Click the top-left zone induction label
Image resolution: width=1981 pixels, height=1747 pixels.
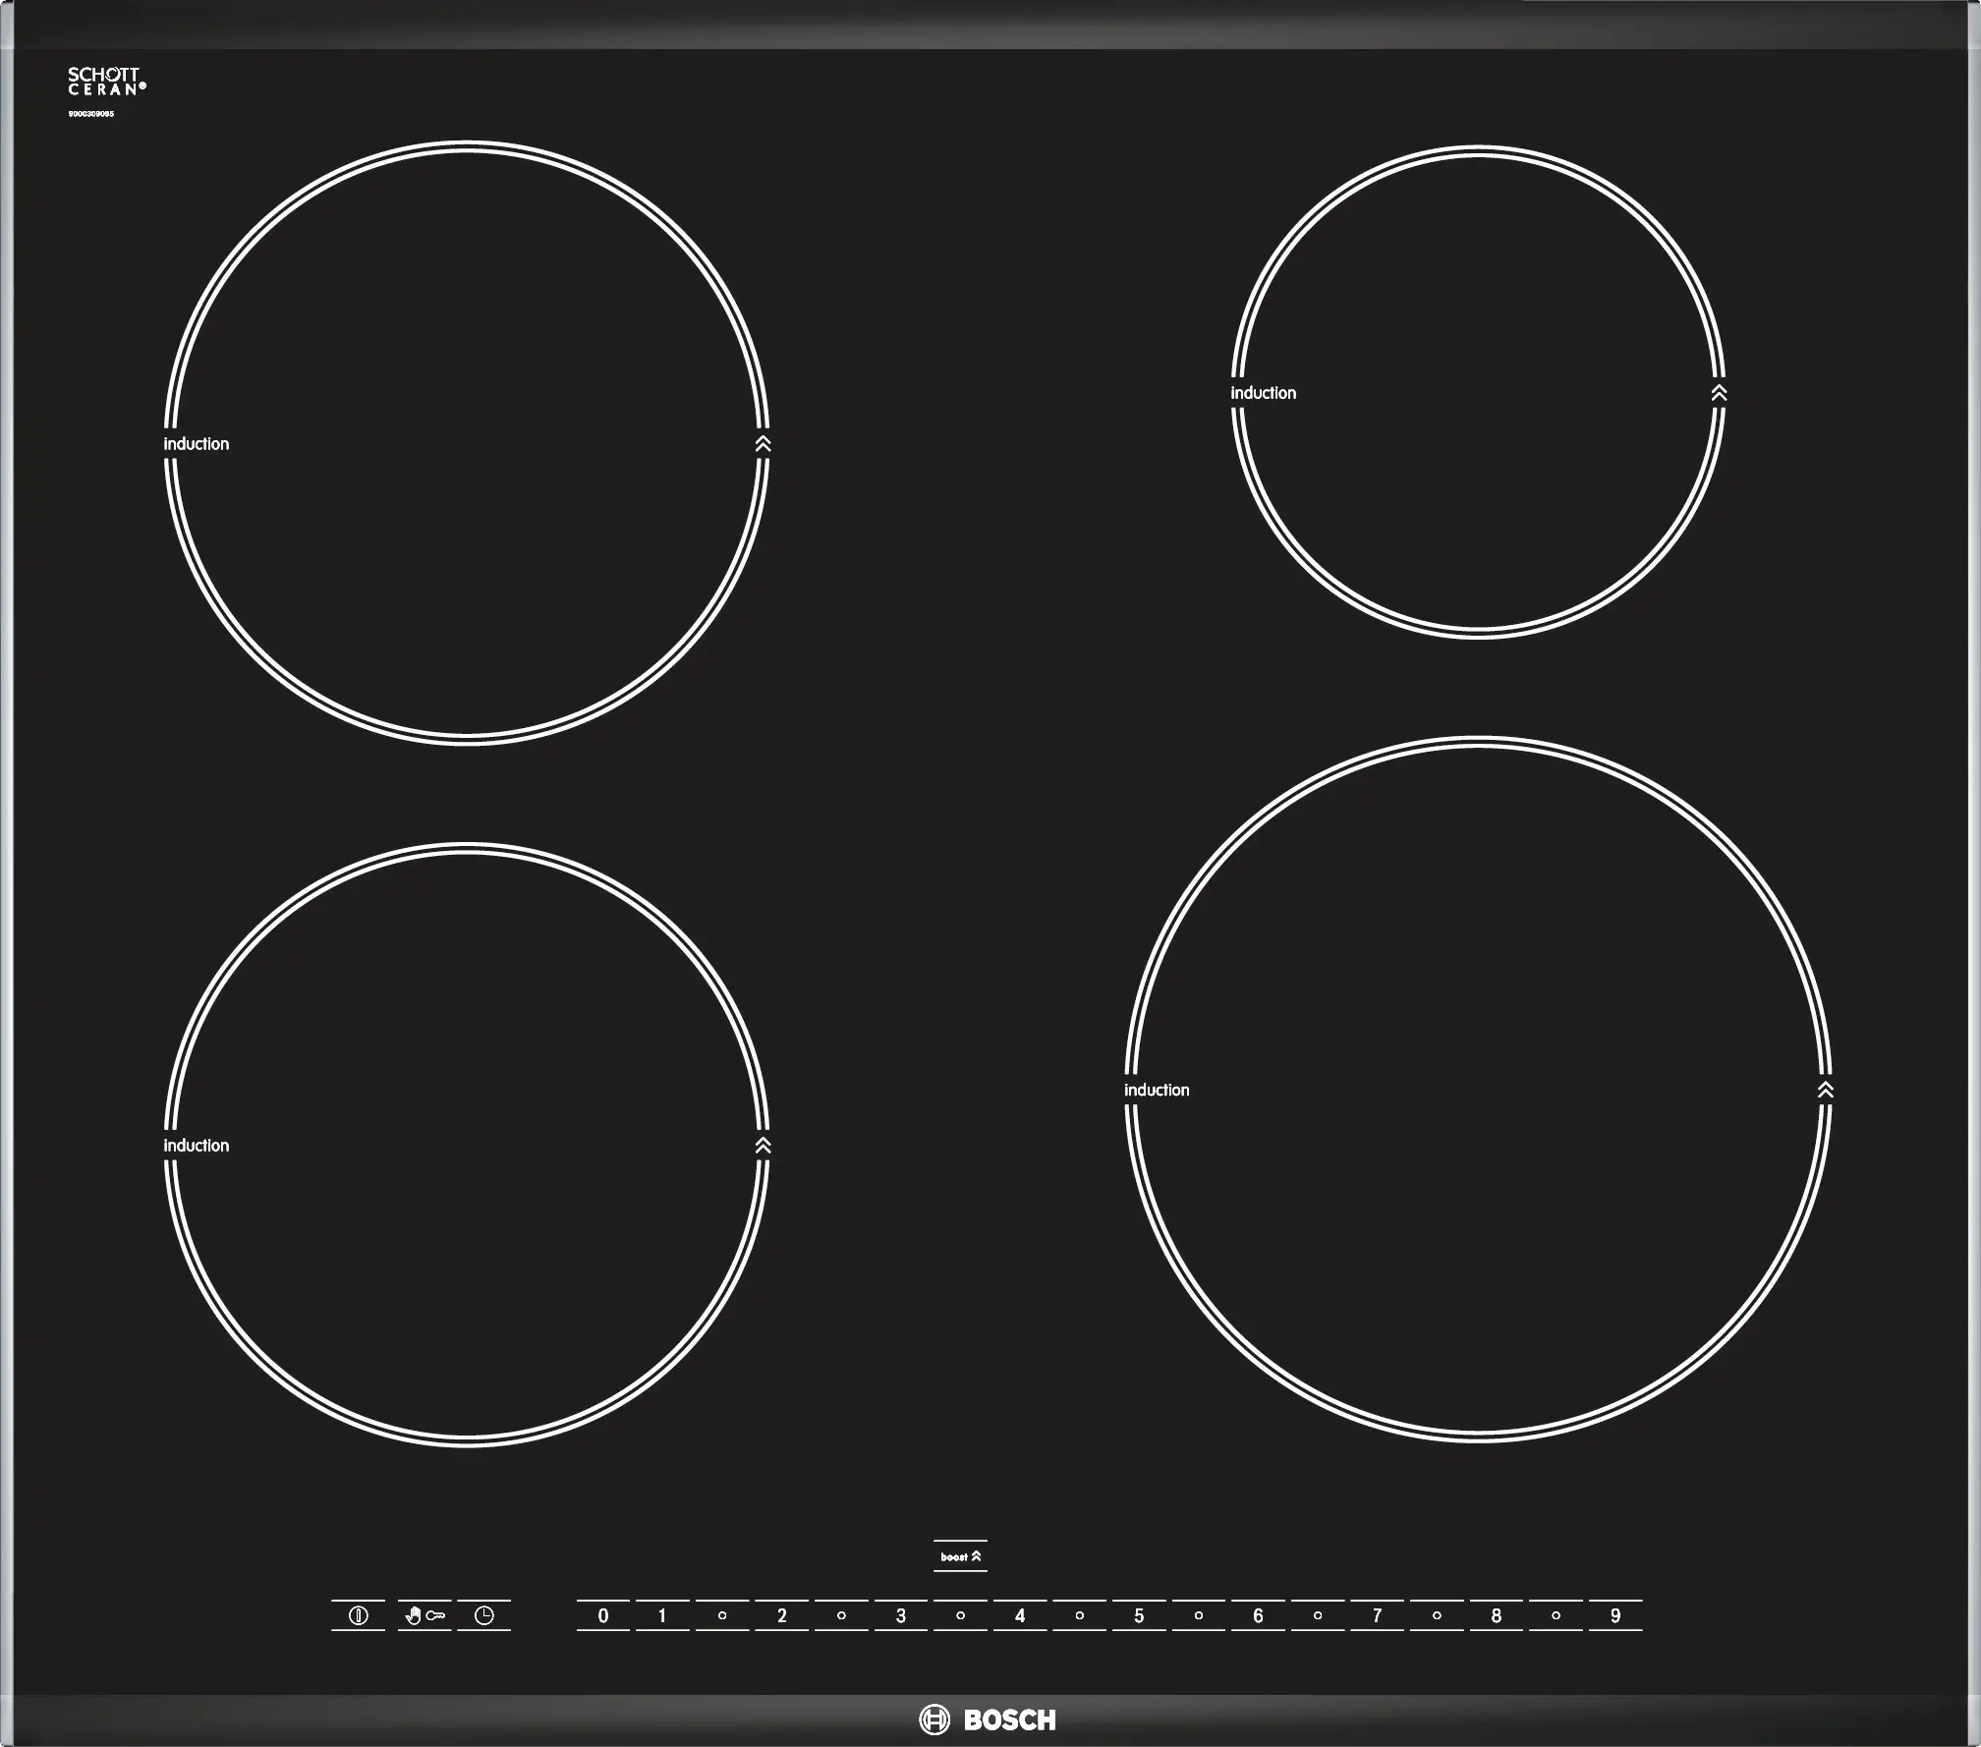196,444
